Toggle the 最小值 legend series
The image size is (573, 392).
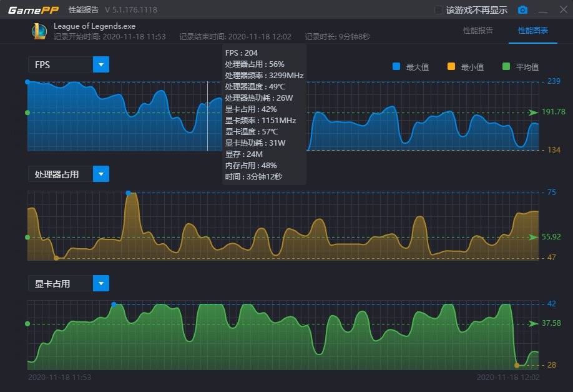pyautogui.click(x=451, y=67)
